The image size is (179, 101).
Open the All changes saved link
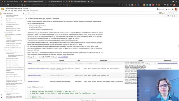tap(34, 10)
